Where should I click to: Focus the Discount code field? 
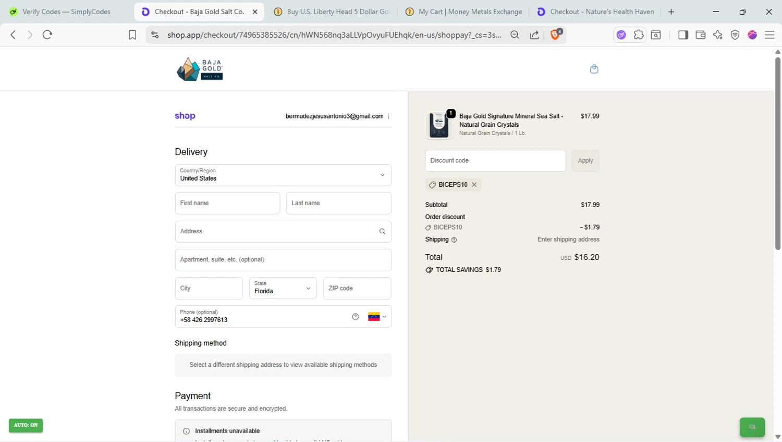point(495,161)
